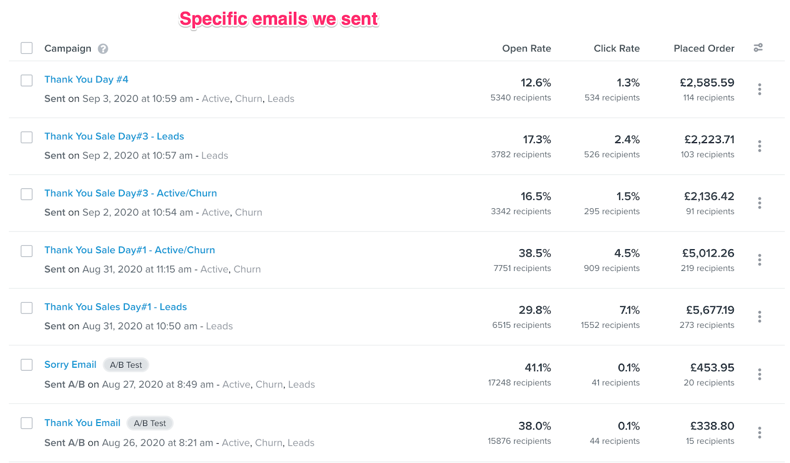Open more options for Thank You Email campaign
Screen dimensions: 790x463
pyautogui.click(x=759, y=433)
